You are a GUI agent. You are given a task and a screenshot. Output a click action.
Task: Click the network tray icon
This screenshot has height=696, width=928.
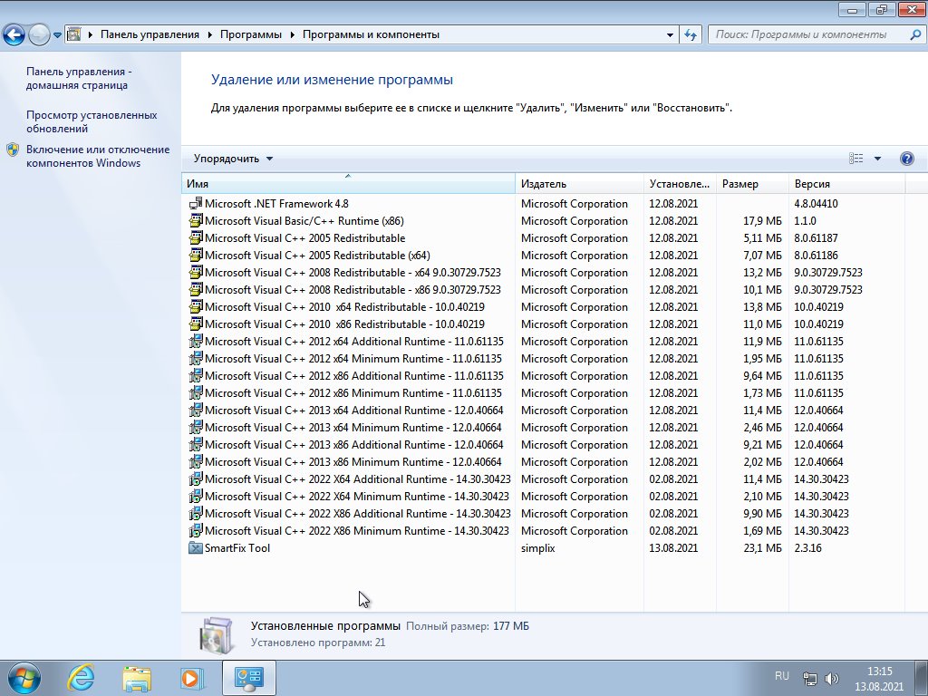pos(809,679)
